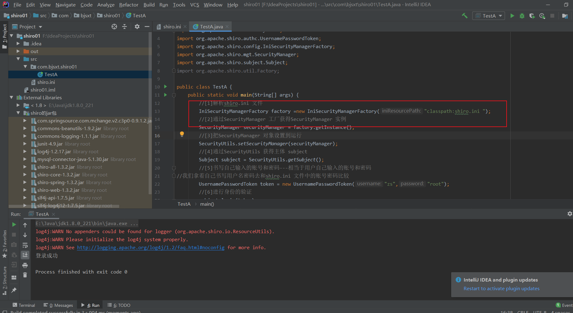The height and width of the screenshot is (313, 573).
Task: Click Restart to activate plugin updates link
Action: click(x=501, y=288)
